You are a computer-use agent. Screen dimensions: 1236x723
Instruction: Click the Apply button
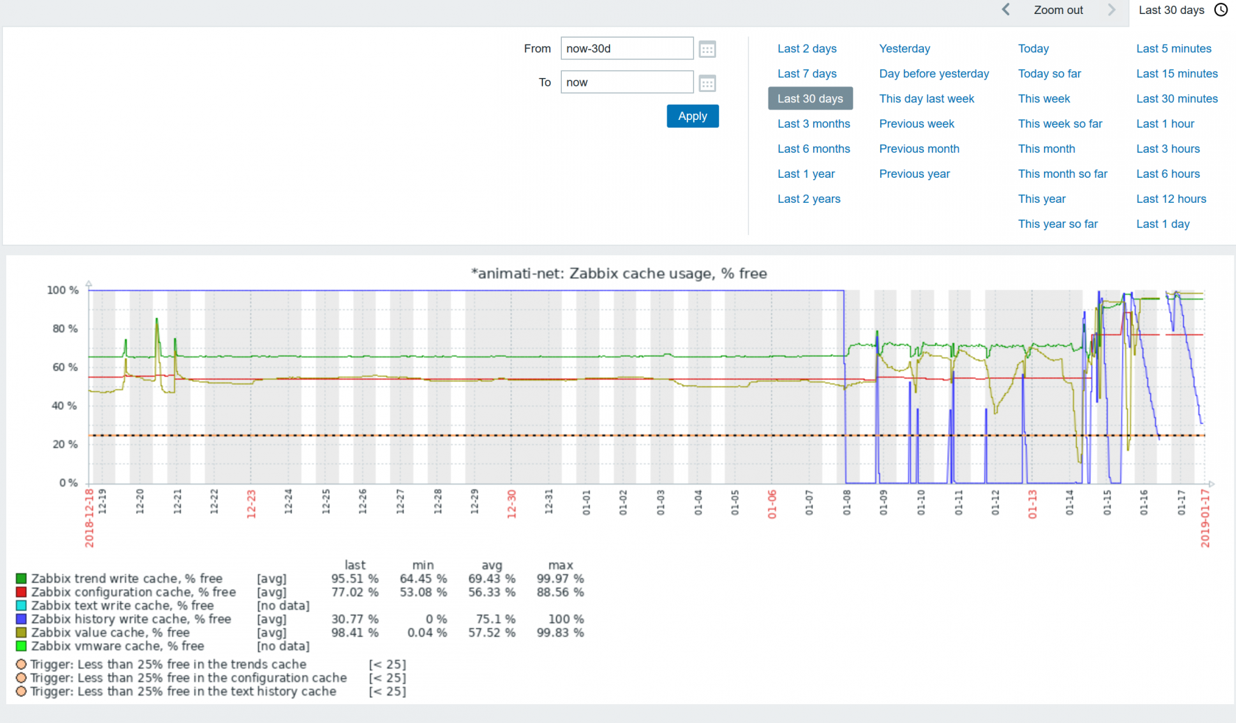(692, 116)
